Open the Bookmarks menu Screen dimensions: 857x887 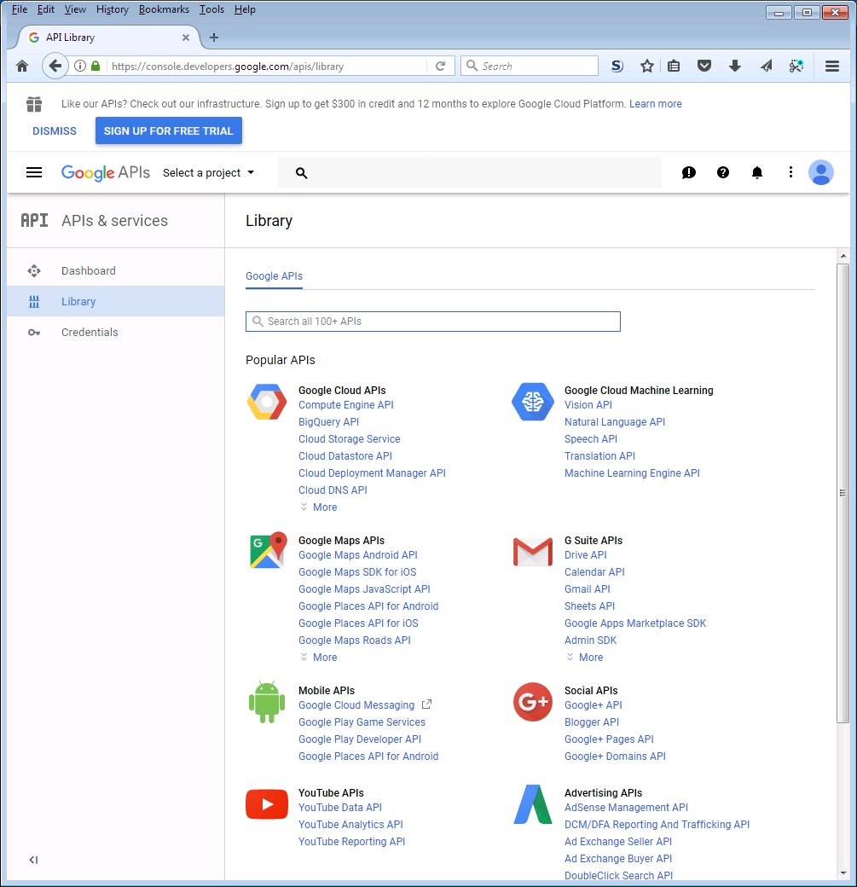(x=164, y=9)
